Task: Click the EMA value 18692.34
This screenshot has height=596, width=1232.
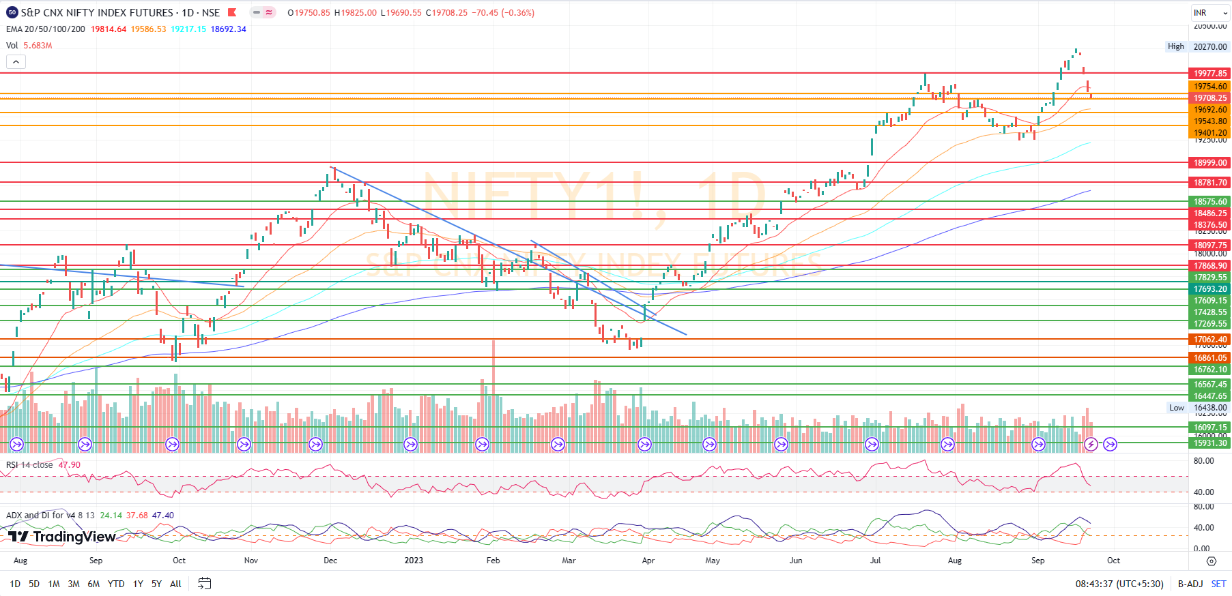Action: click(x=228, y=29)
